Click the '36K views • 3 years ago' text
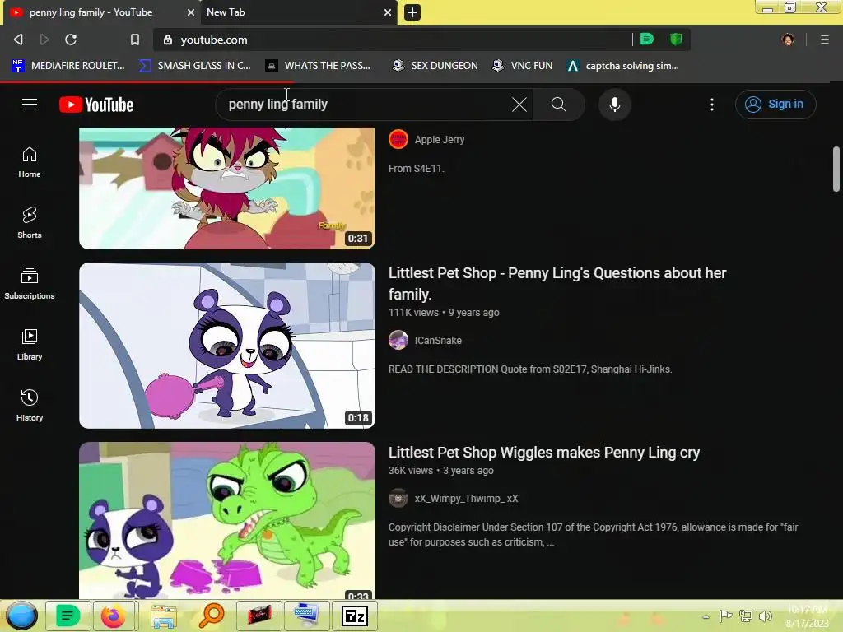The width and height of the screenshot is (843, 632). (441, 471)
